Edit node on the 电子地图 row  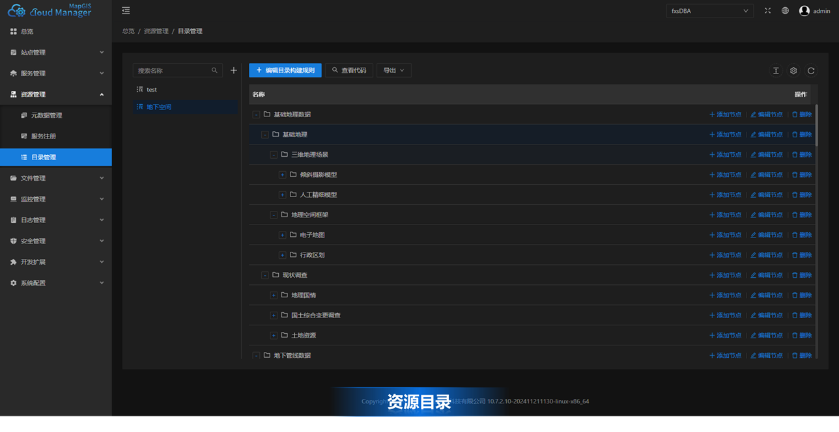(767, 235)
